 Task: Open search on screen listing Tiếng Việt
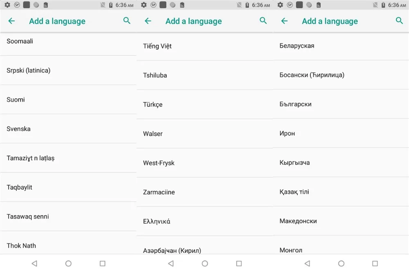(263, 20)
